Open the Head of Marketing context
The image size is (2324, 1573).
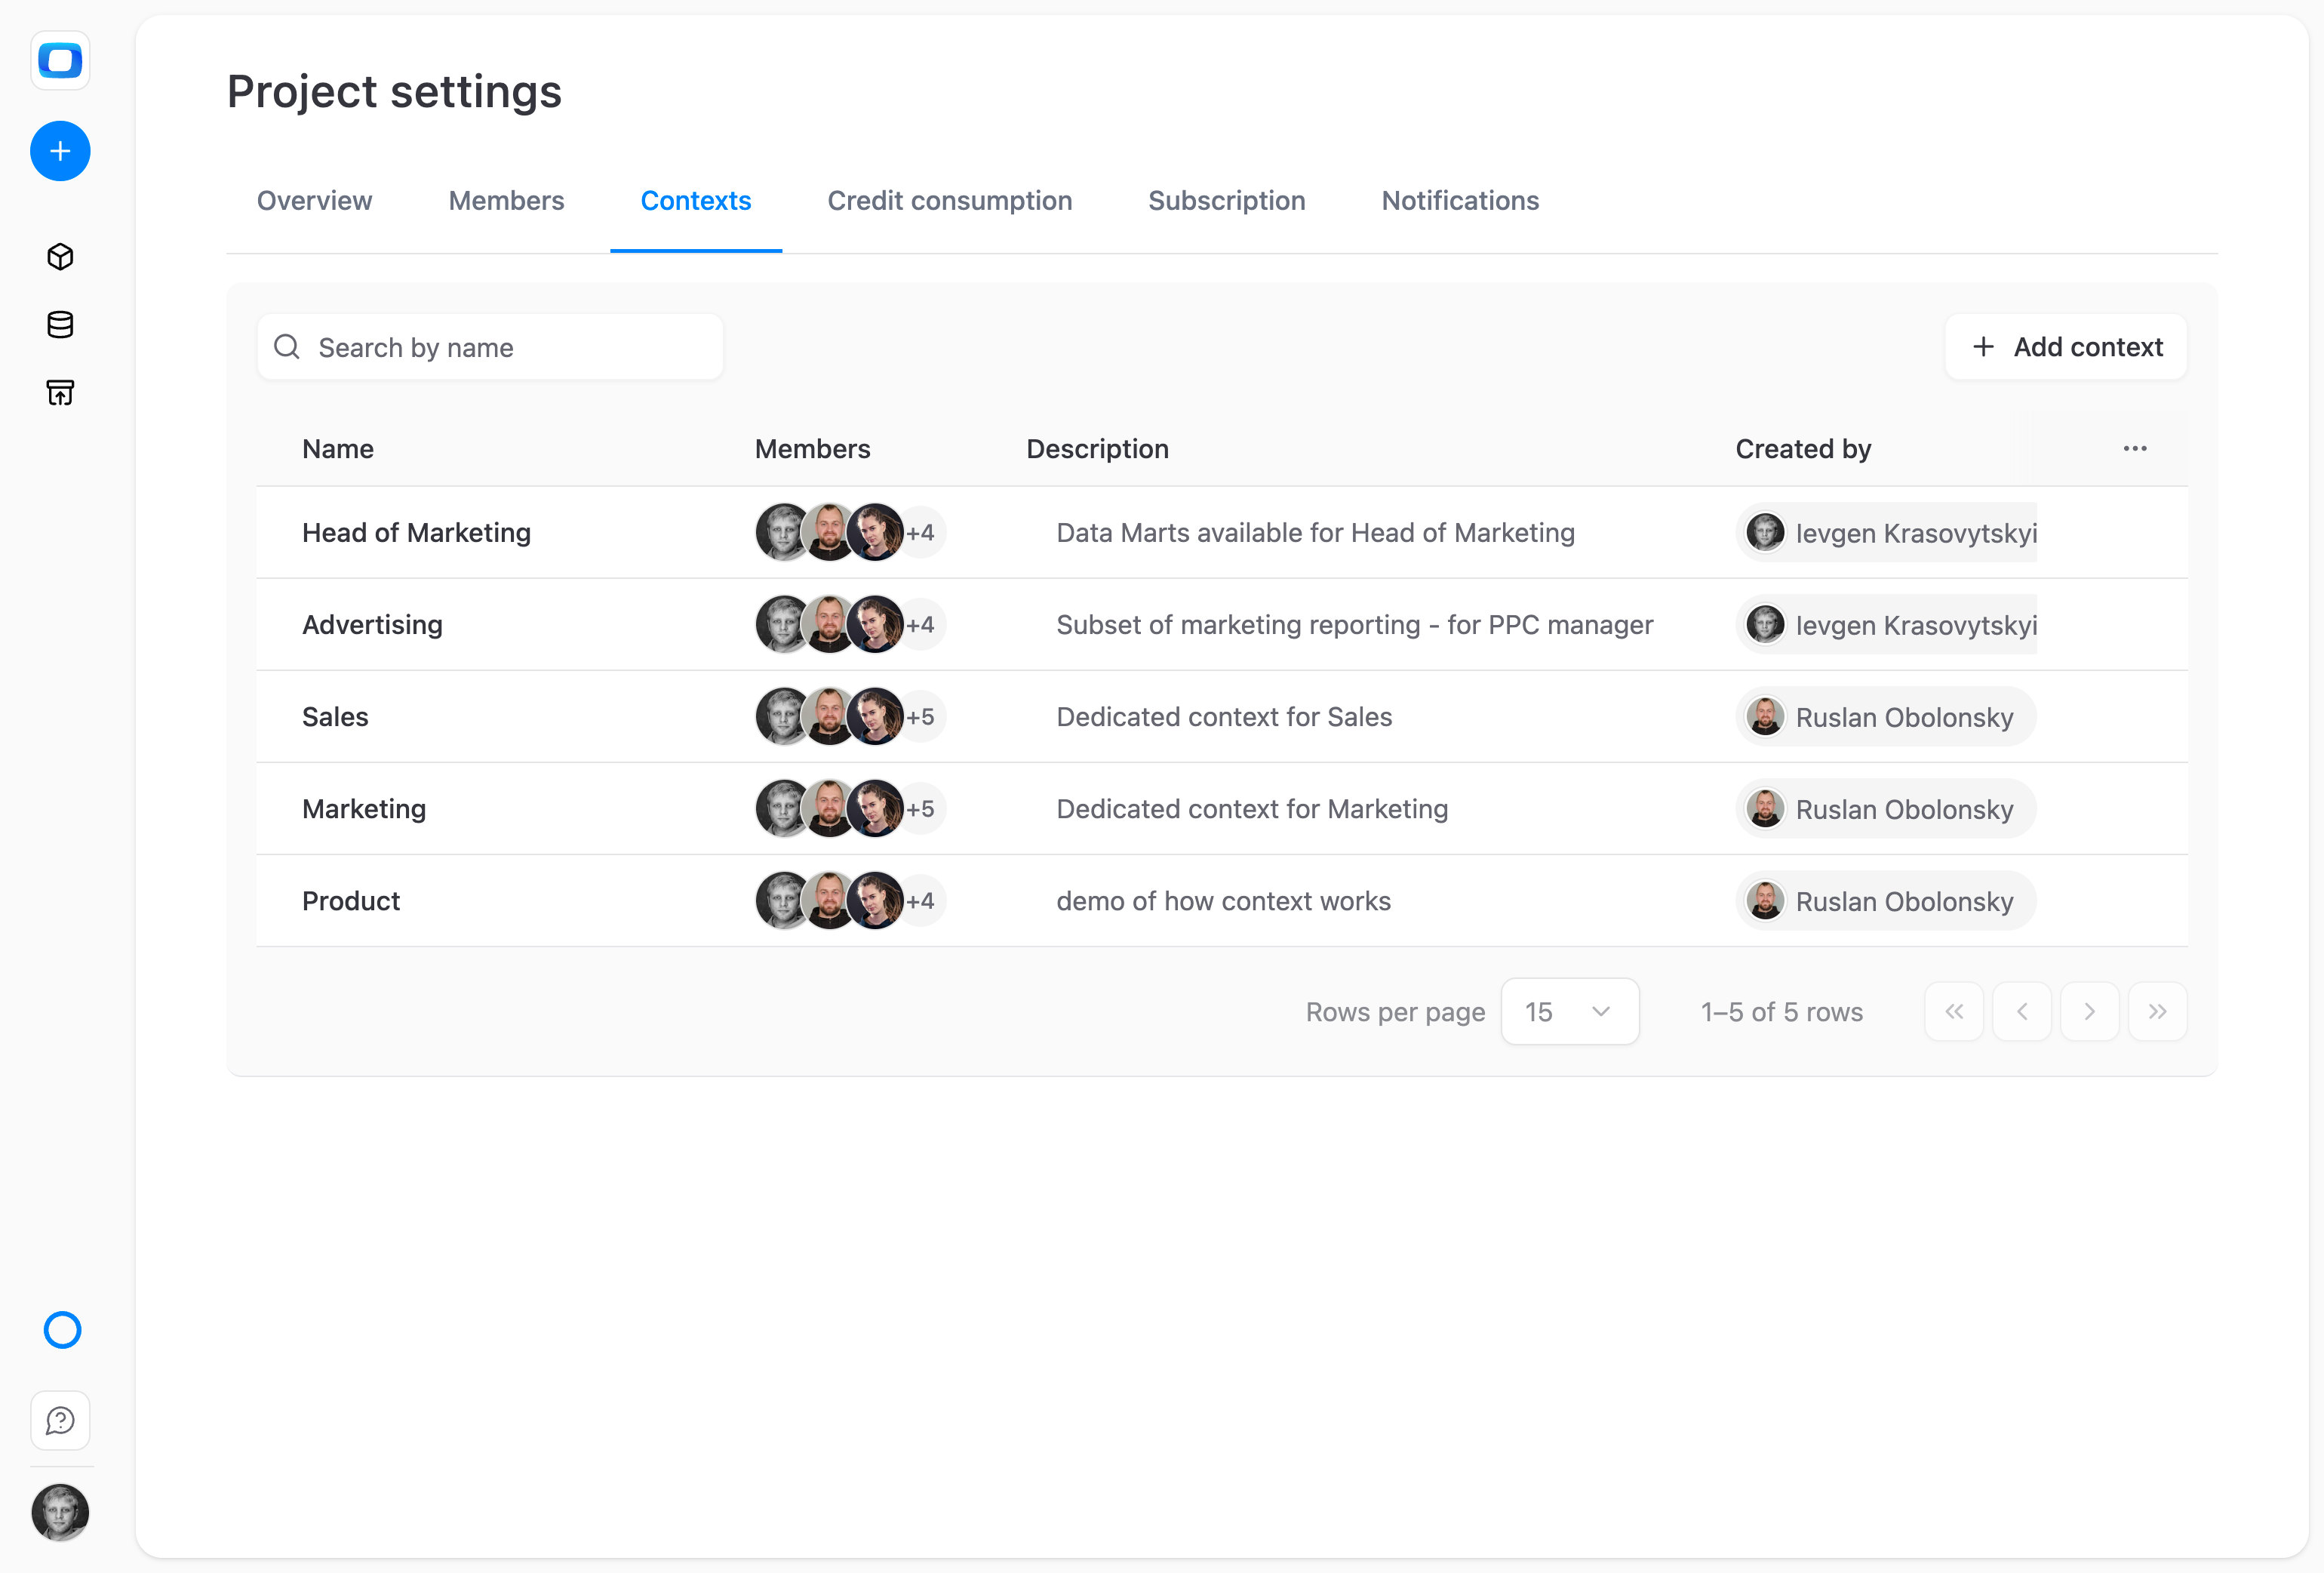point(1222,532)
